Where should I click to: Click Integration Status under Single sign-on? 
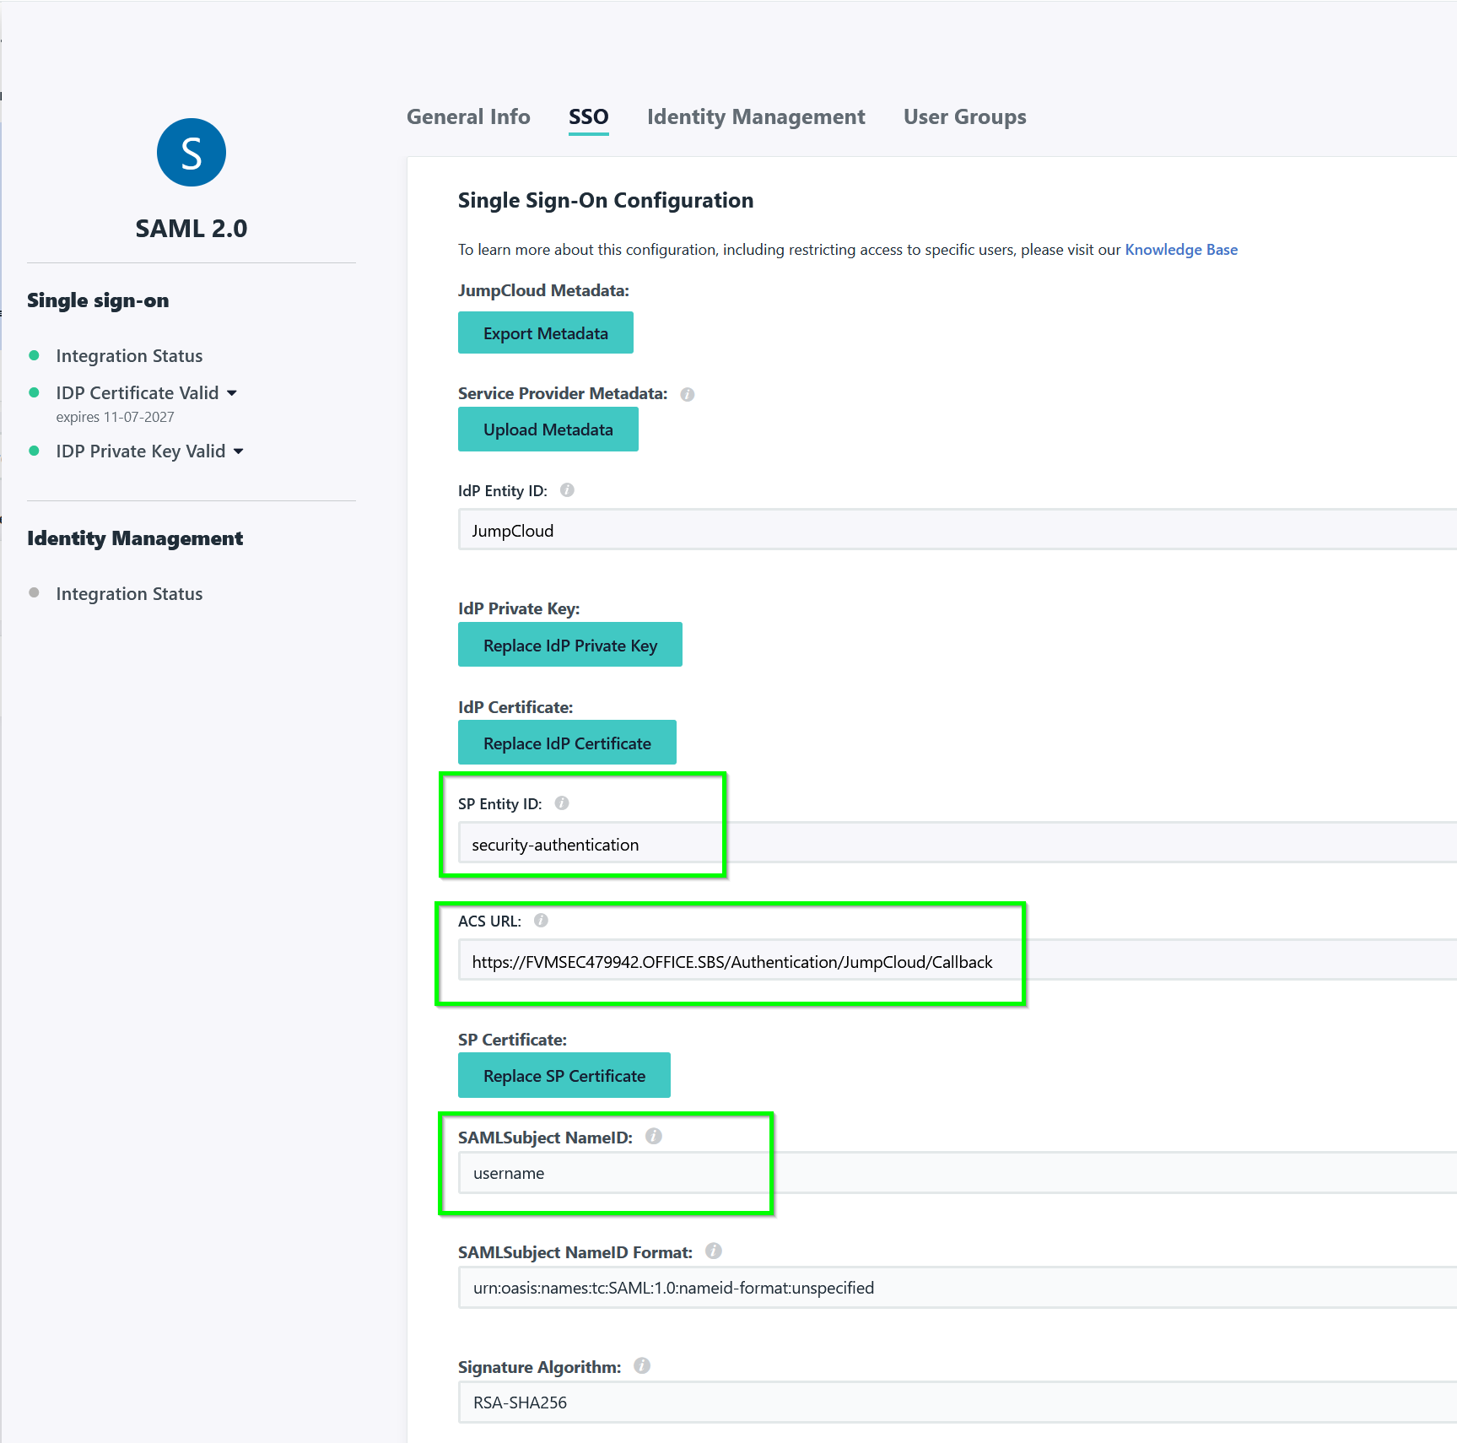click(129, 356)
